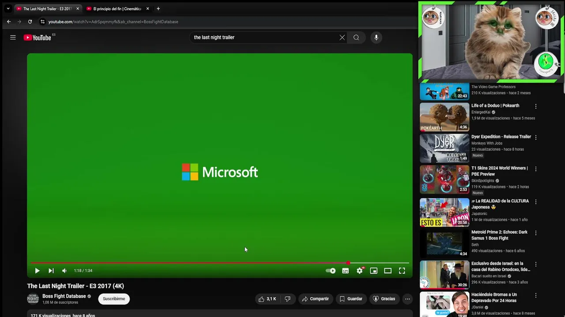
Task: Click the Microsoft logo in video
Action: [x=220, y=172]
